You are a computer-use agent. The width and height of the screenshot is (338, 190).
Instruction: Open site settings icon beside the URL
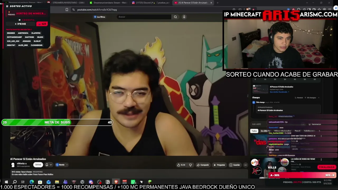coord(73,10)
